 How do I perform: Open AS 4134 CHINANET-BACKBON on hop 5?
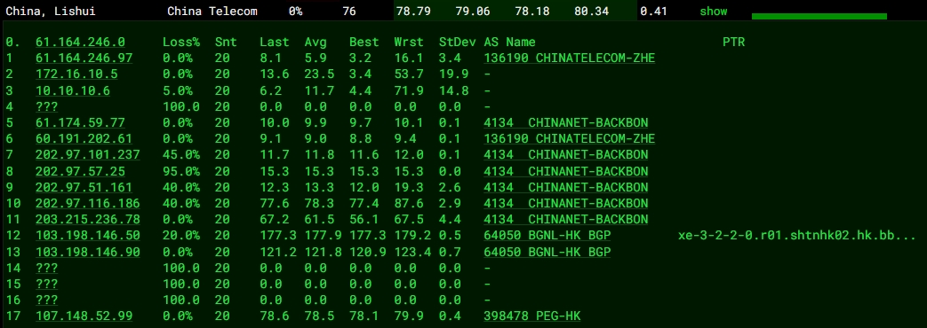pos(566,122)
